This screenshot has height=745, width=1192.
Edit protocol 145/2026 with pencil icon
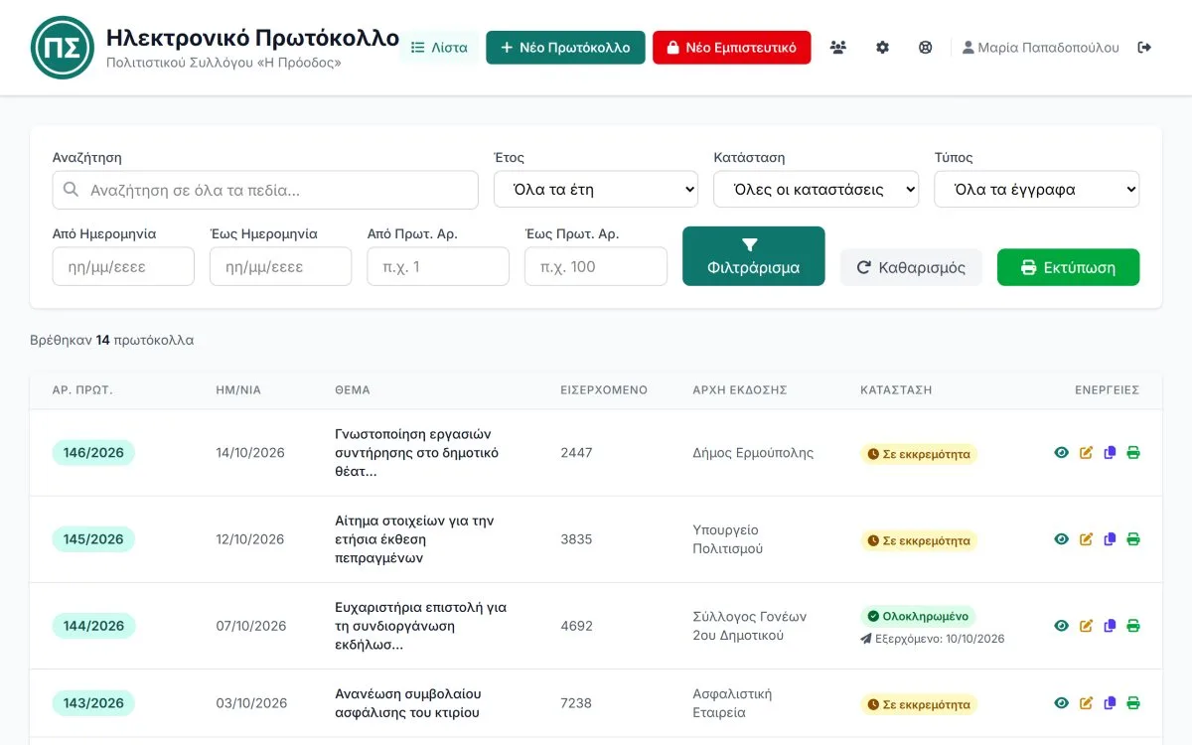point(1086,539)
